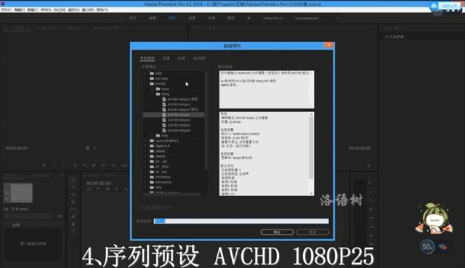Expand the Canon XF MPEG2 folder arrow

point(145,141)
